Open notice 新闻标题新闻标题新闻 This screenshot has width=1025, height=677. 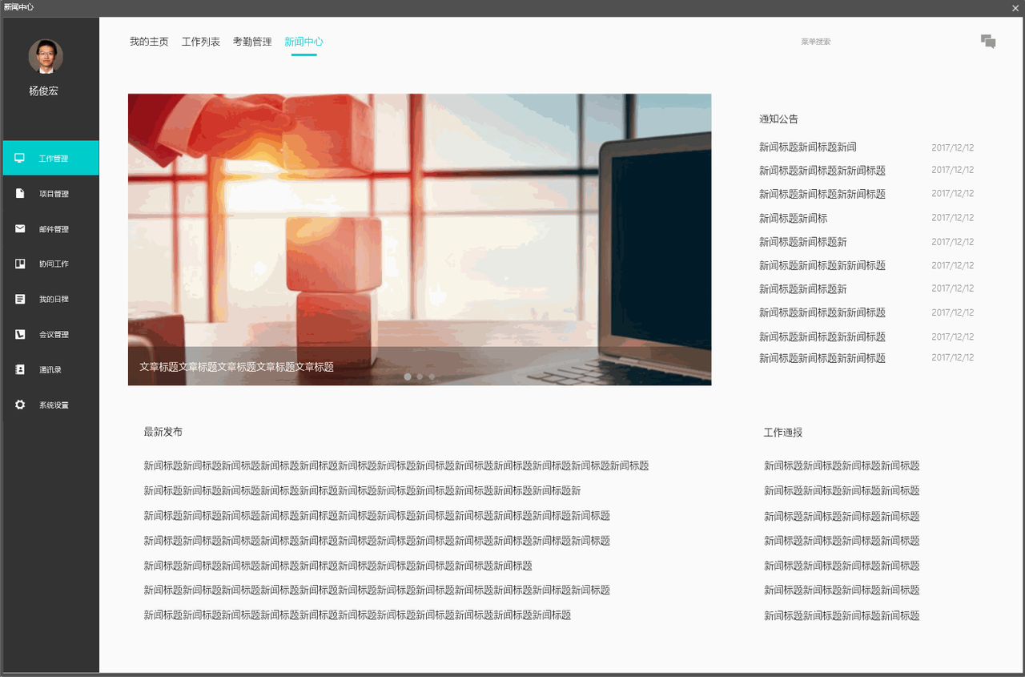coord(808,147)
